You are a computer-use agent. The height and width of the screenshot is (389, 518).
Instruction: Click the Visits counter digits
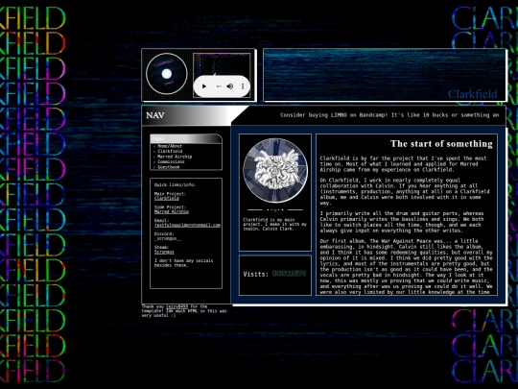click(x=289, y=274)
